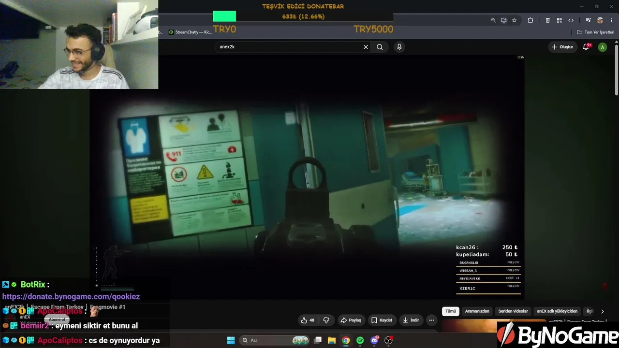Screen dimensions: 619x348
Task: Switch to Chrome on the taskbar
Action: click(x=346, y=340)
